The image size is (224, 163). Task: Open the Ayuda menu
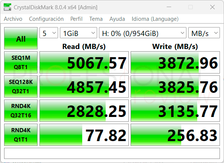pos(117,19)
